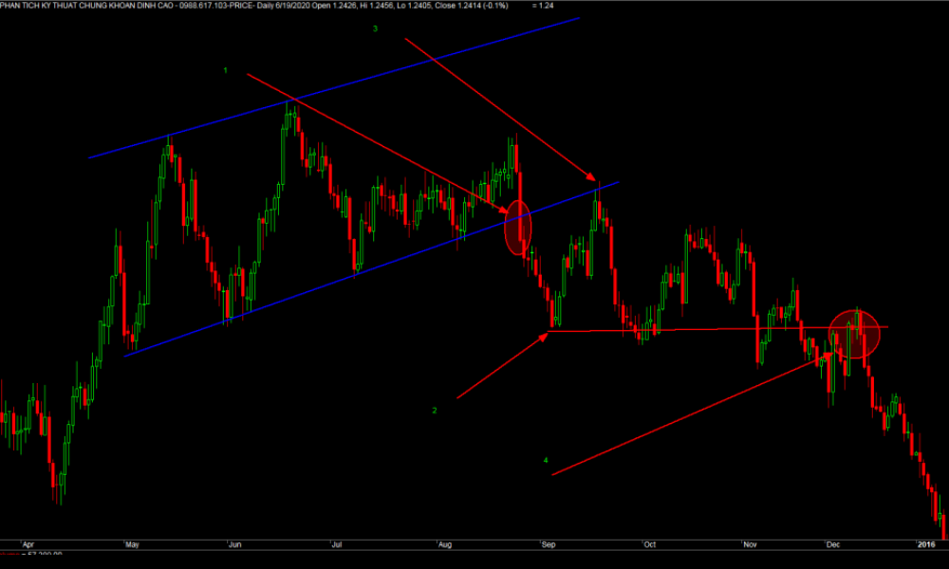Click the green annotation label 2
The image size is (949, 569).
(x=435, y=411)
